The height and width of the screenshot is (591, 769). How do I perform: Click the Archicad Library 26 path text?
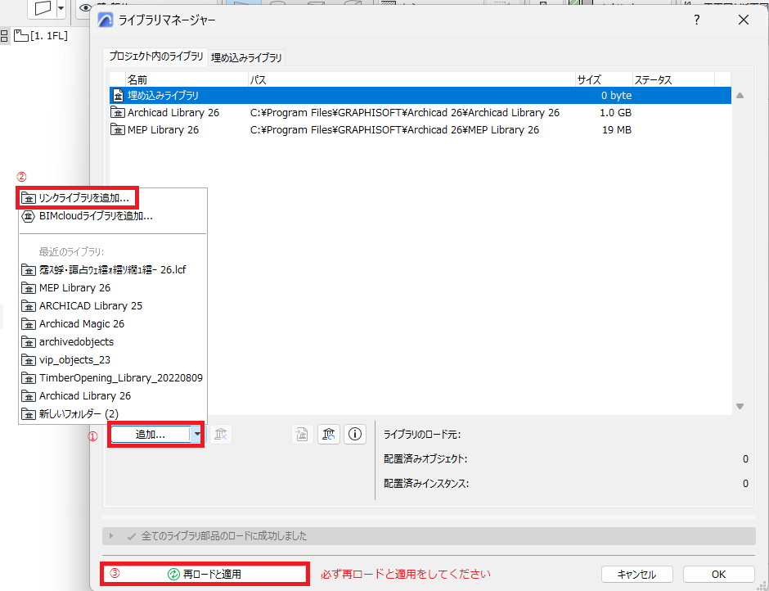405,112
